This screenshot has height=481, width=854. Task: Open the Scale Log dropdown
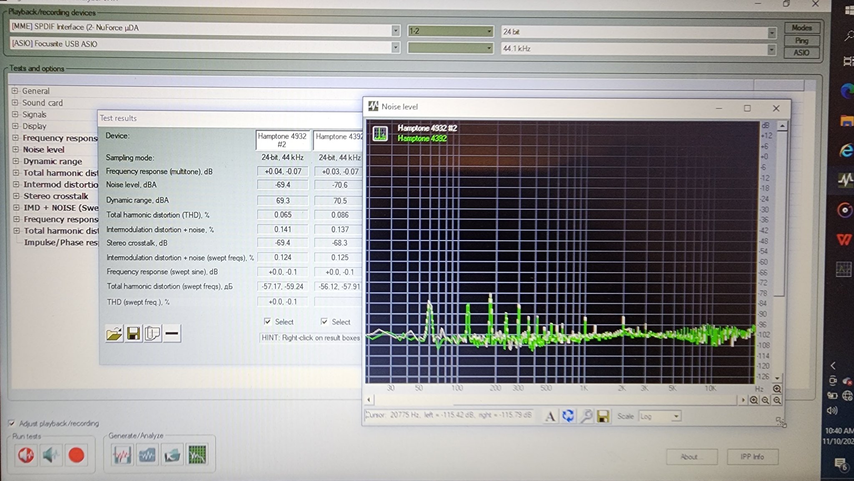coord(676,416)
